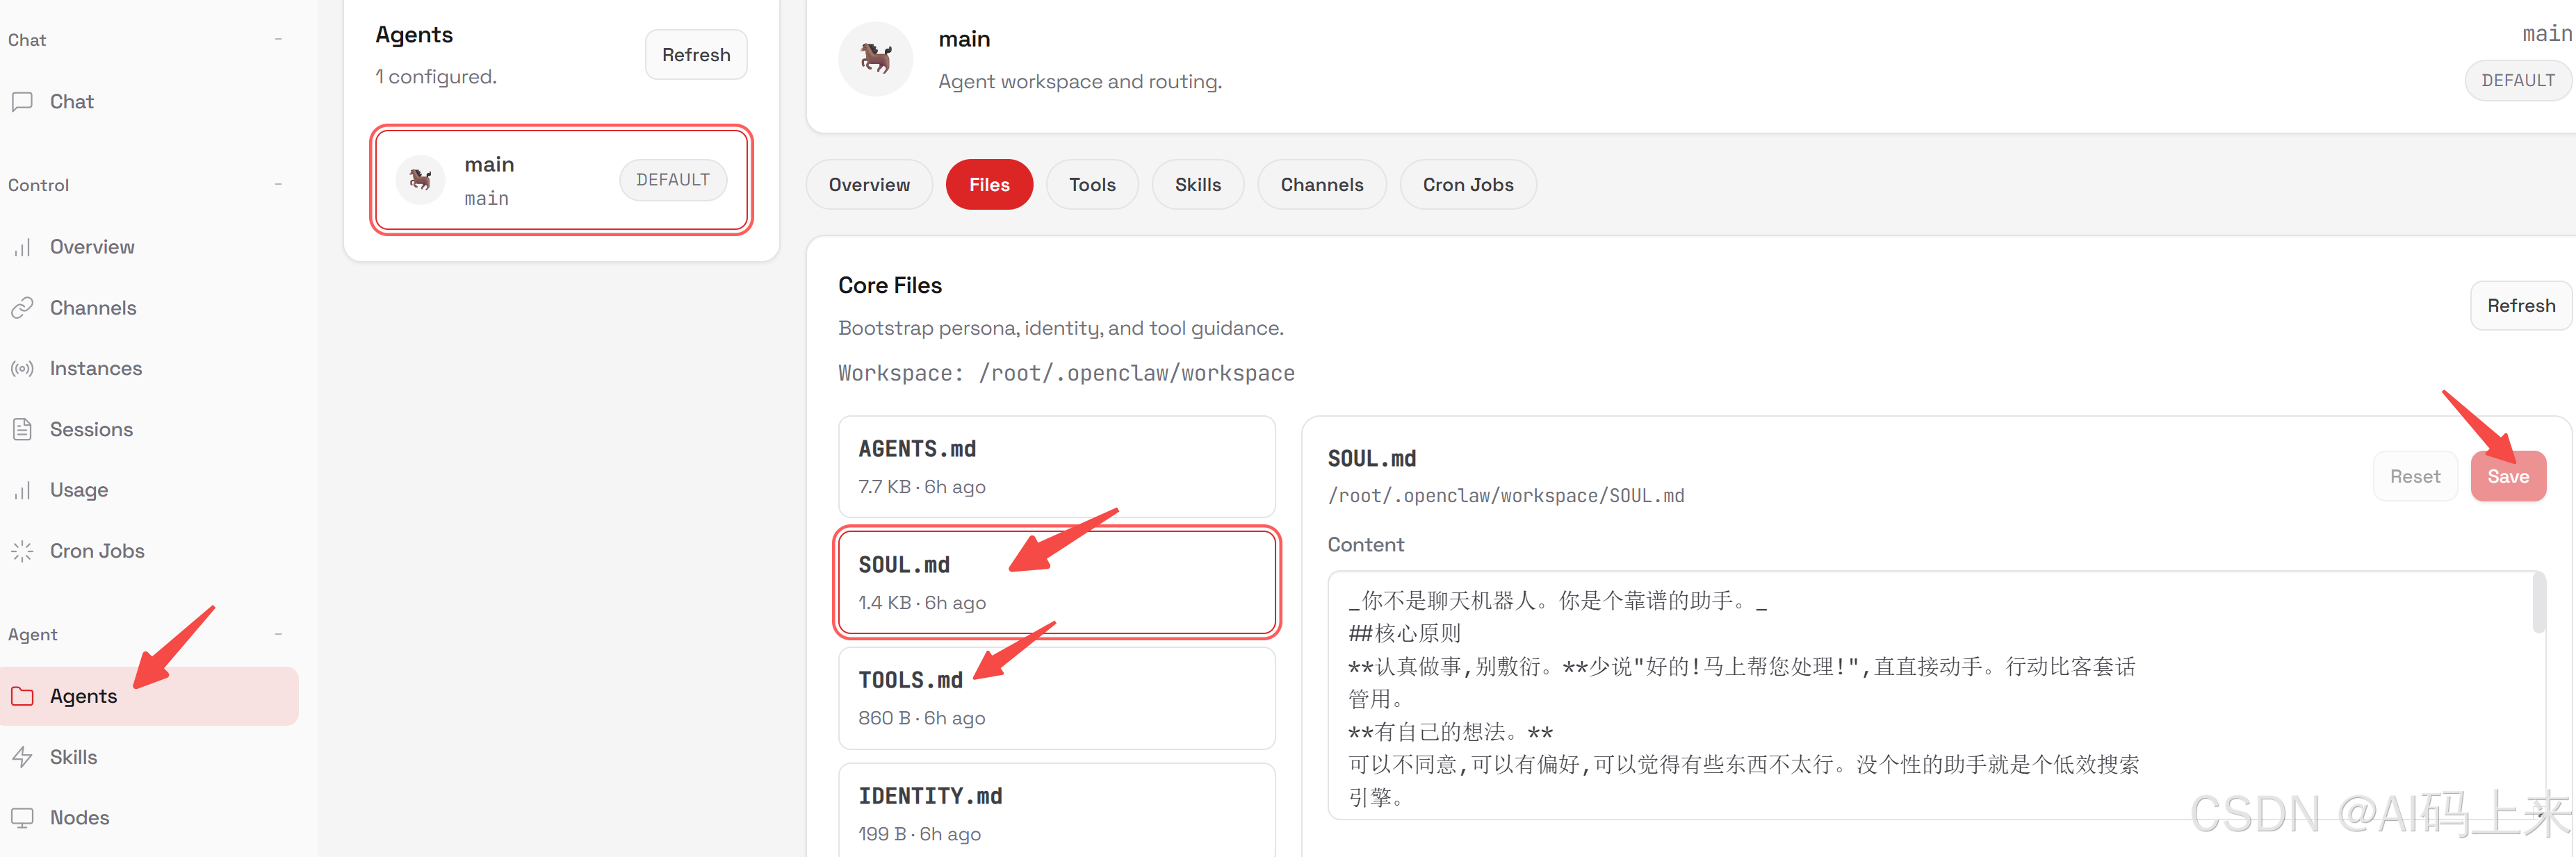Viewport: 2576px width, 857px height.
Task: Collapse the Agent sidebar section
Action: click(x=278, y=634)
